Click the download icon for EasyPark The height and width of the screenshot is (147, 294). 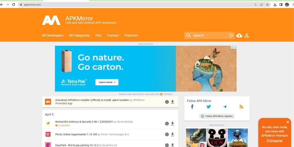173,145
